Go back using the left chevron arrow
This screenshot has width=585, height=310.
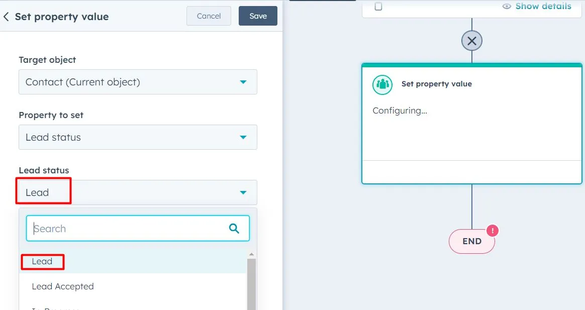pyautogui.click(x=6, y=17)
